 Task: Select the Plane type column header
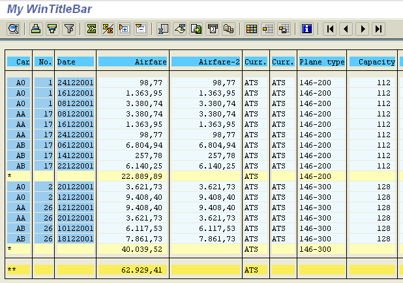[x=321, y=62]
